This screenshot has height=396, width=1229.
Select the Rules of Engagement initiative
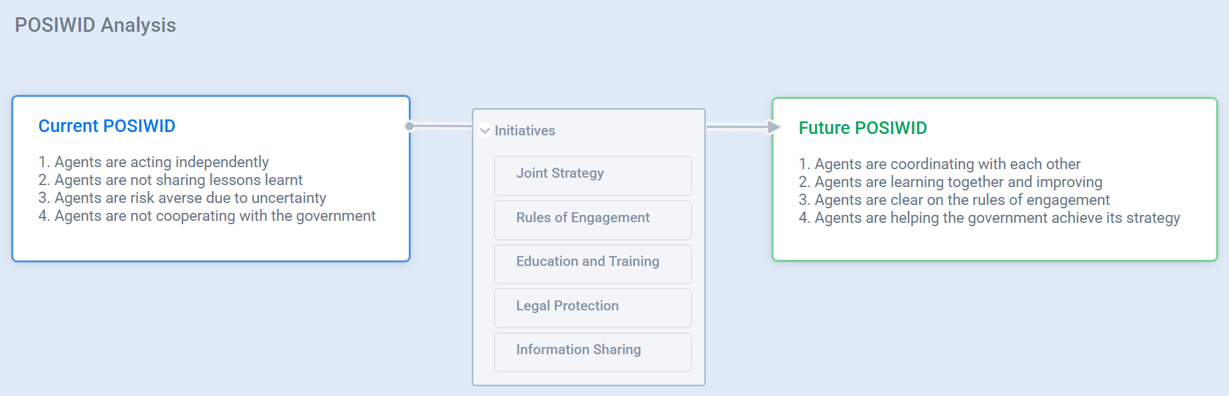tap(592, 220)
